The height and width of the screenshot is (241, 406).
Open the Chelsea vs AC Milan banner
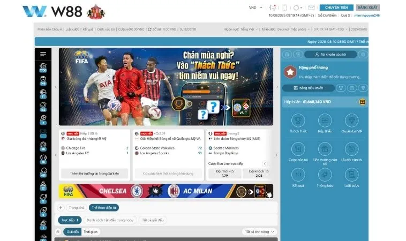(x=166, y=191)
